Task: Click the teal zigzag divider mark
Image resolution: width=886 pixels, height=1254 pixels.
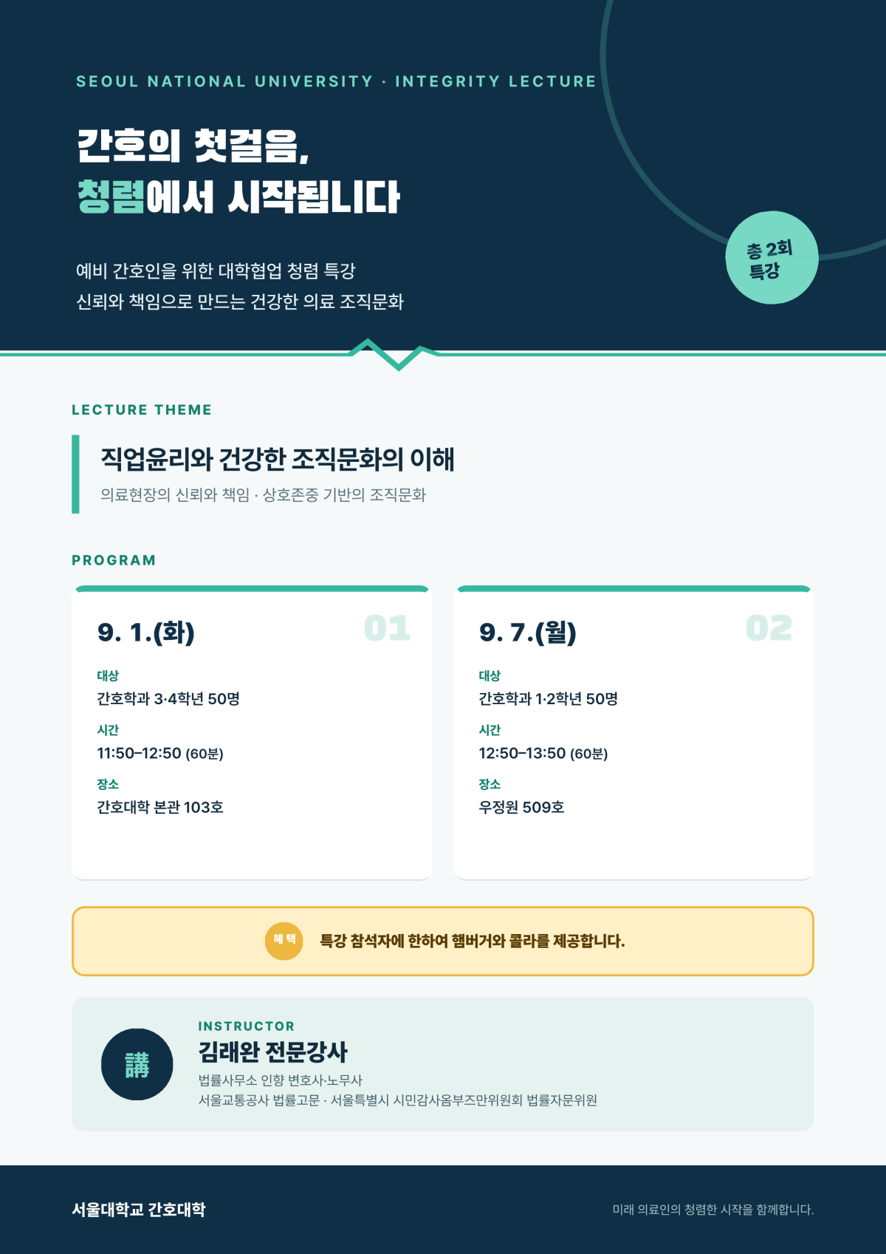Action: 396,354
